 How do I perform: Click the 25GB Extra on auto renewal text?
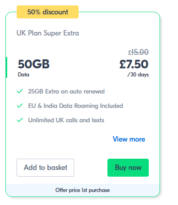[66, 91]
